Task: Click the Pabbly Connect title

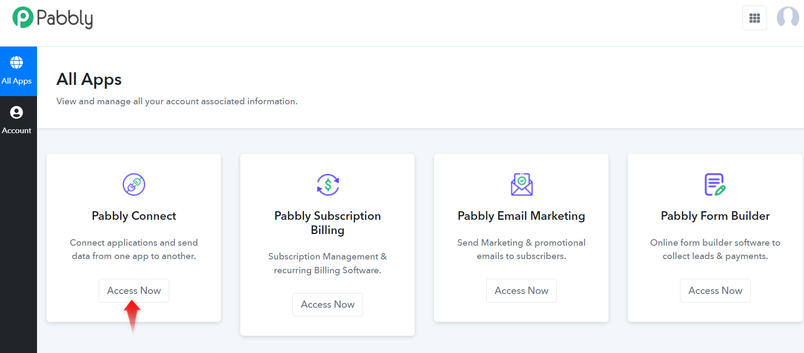Action: [134, 216]
